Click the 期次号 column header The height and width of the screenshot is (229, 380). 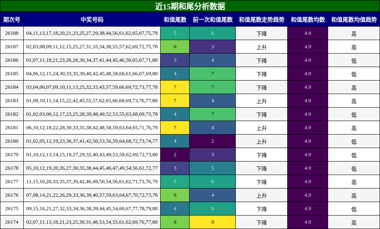click(11, 19)
